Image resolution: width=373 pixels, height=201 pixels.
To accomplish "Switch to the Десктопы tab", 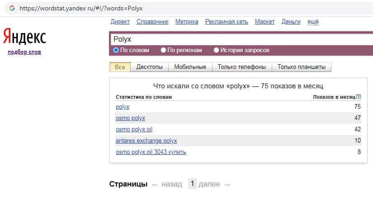I will [149, 67].
